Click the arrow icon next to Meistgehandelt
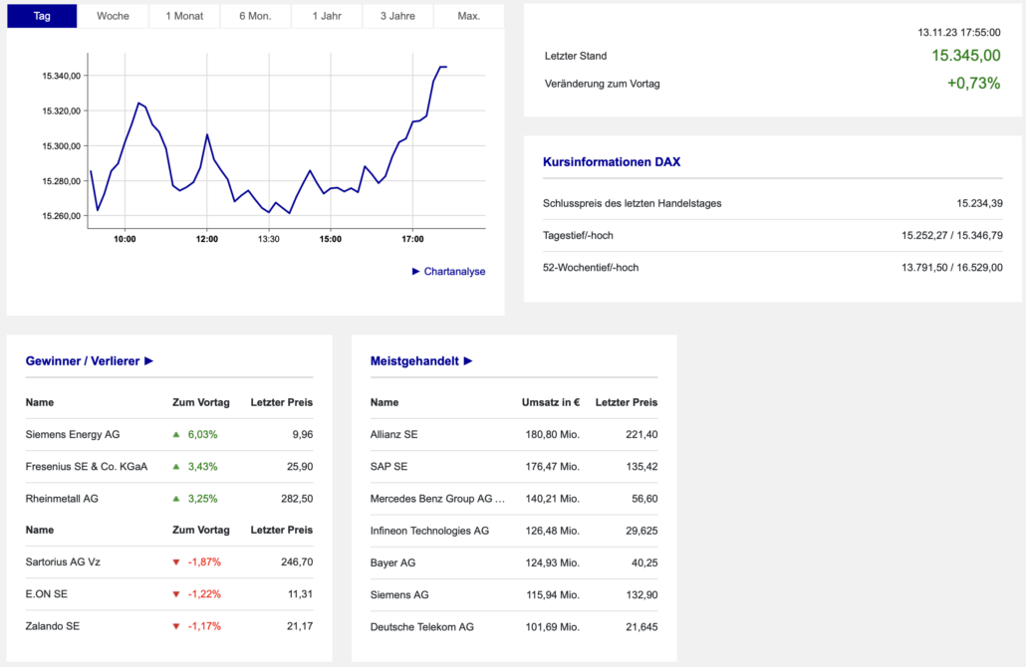Image resolution: width=1026 pixels, height=667 pixels. (x=468, y=361)
